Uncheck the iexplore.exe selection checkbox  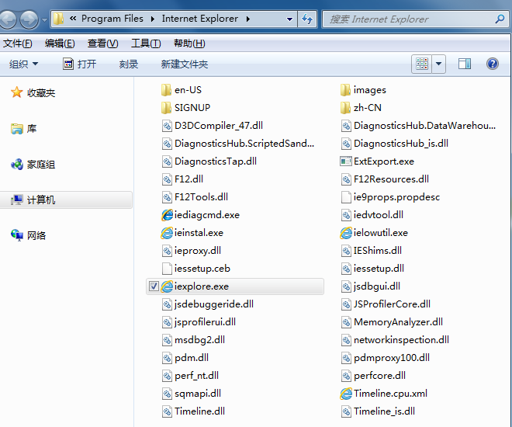(x=153, y=286)
